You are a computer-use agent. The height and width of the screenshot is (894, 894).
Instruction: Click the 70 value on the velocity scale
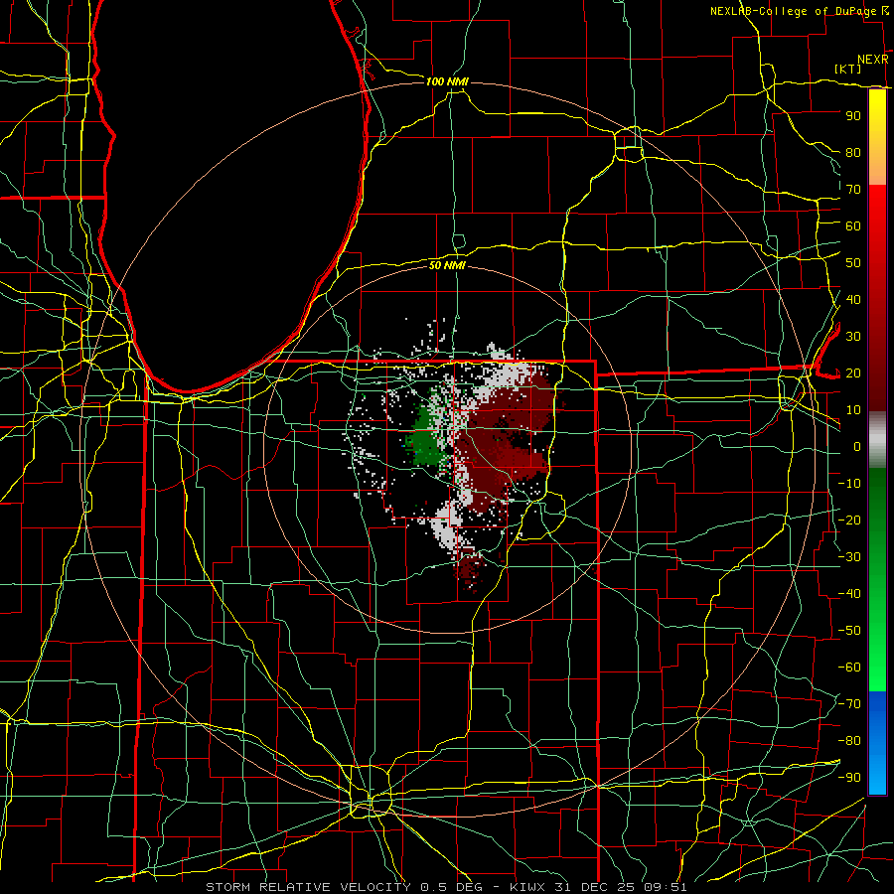coord(853,190)
